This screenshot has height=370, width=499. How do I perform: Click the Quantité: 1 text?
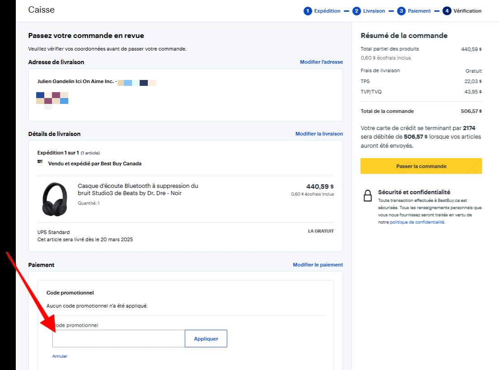tap(89, 203)
